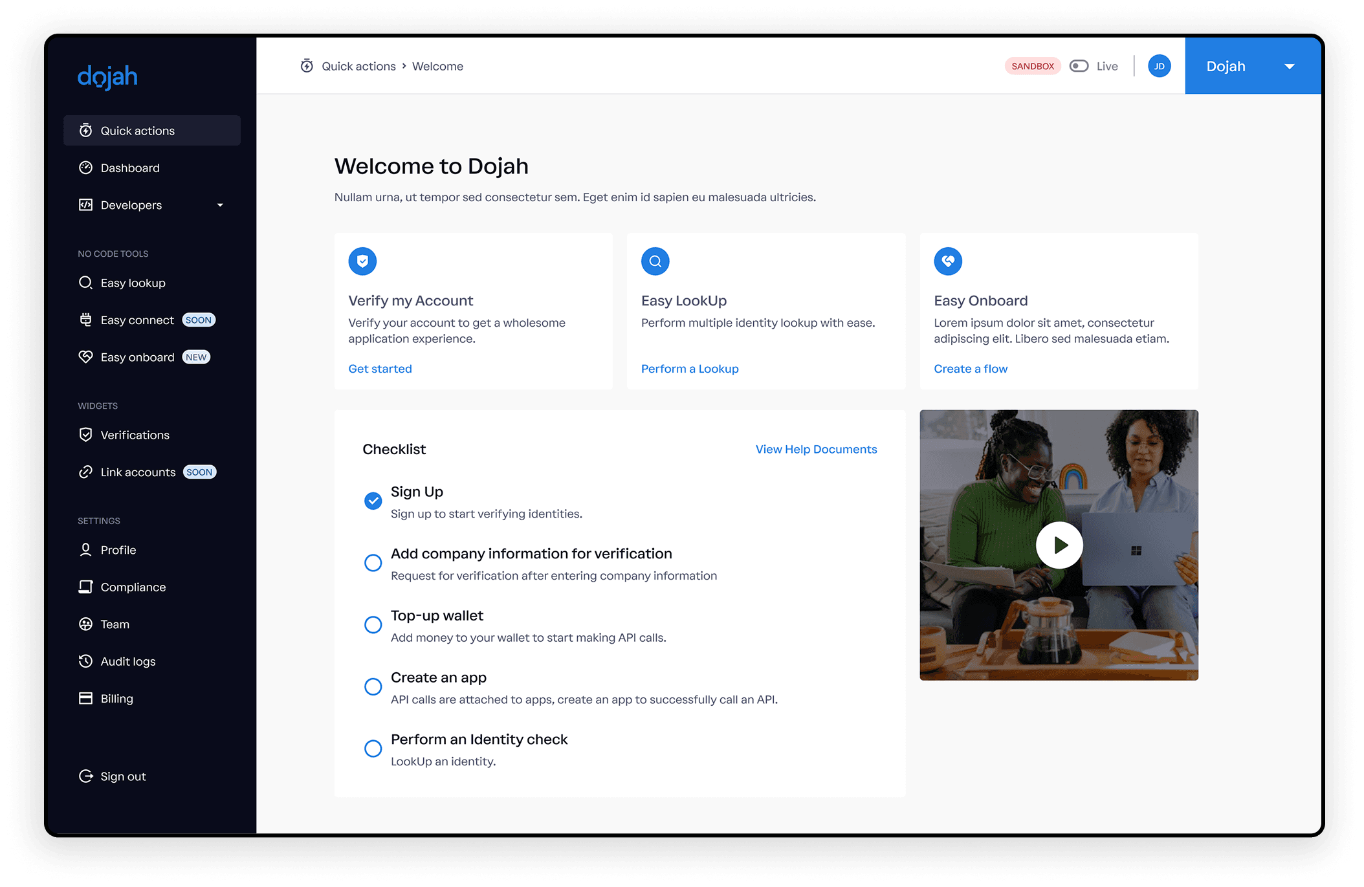Check the Create an app checklist circle

click(373, 686)
